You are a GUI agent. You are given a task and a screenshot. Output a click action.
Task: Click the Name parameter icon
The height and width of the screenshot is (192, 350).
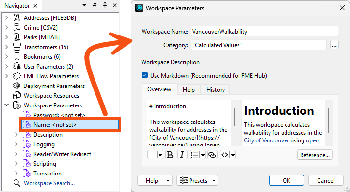27,125
